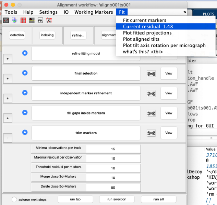Switch to the detection tab

point(17,35)
